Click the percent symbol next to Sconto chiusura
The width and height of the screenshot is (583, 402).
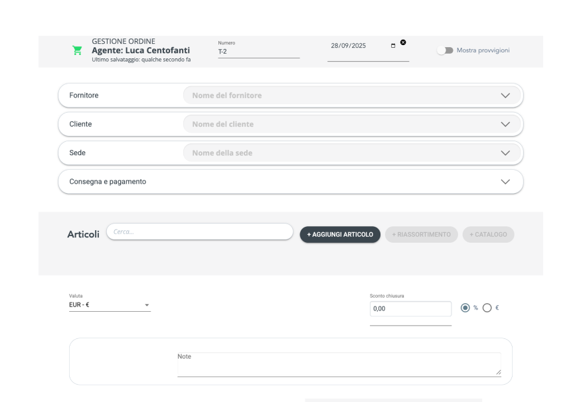point(475,307)
